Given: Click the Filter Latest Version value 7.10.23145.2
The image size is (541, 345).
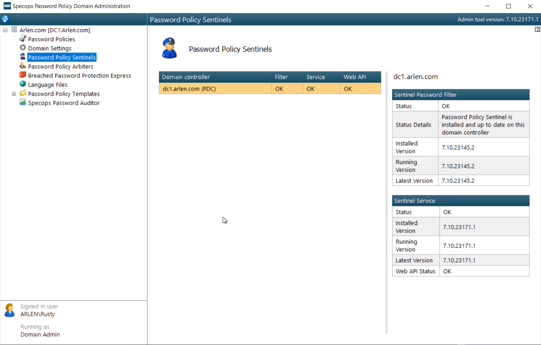Looking at the screenshot, I should coord(458,181).
